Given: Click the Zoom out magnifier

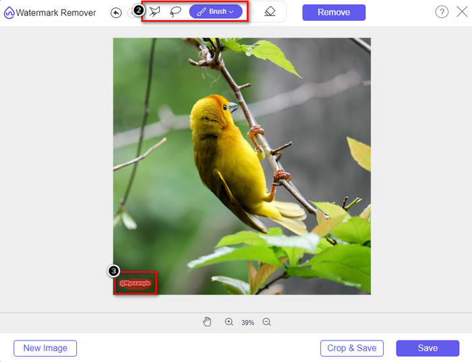Looking at the screenshot, I should click(x=266, y=322).
